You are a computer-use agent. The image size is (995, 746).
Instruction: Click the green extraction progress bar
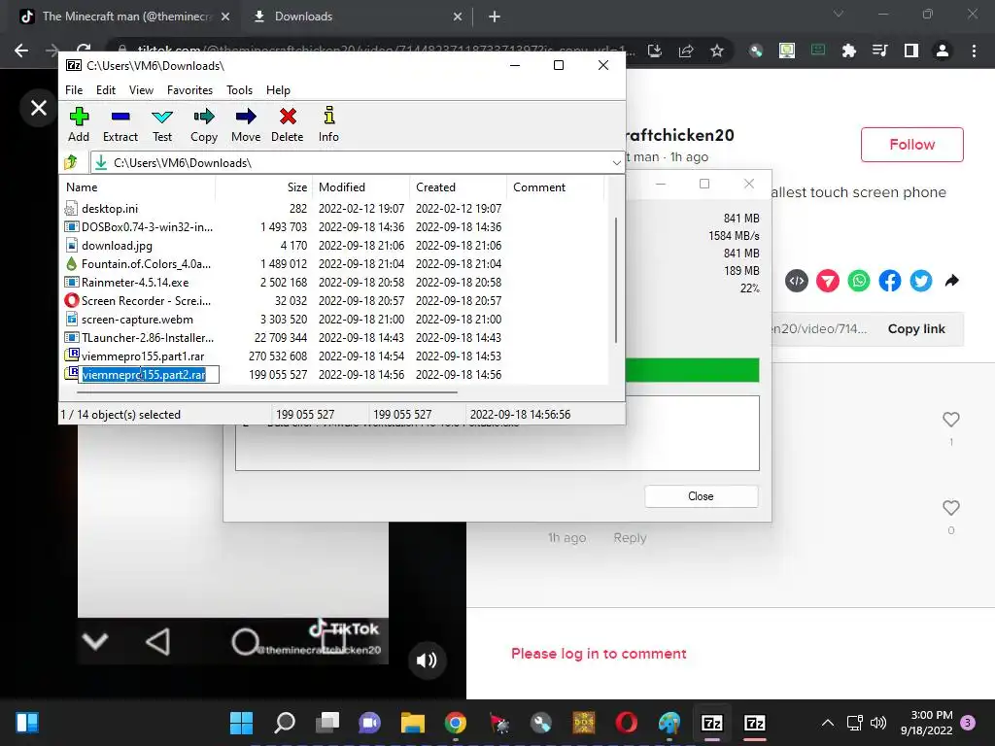(692, 370)
